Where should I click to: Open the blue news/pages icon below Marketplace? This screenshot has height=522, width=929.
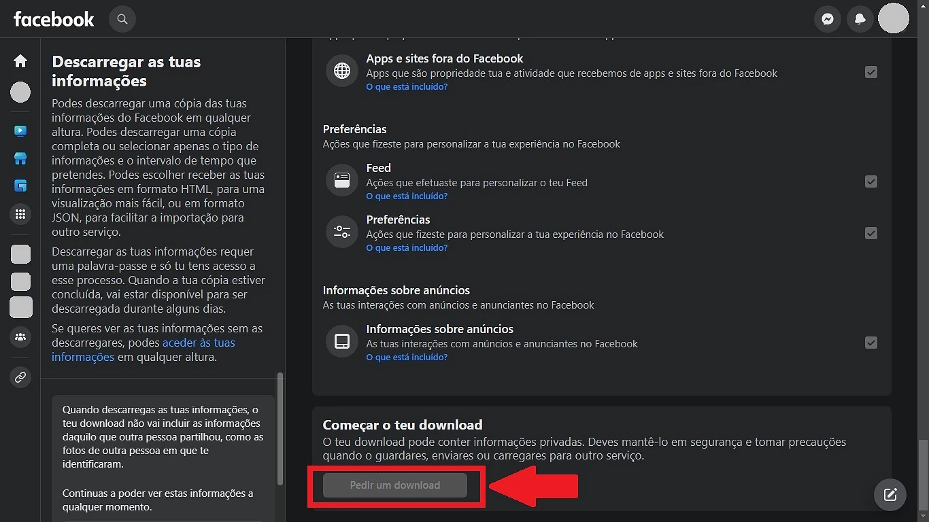coord(20,186)
